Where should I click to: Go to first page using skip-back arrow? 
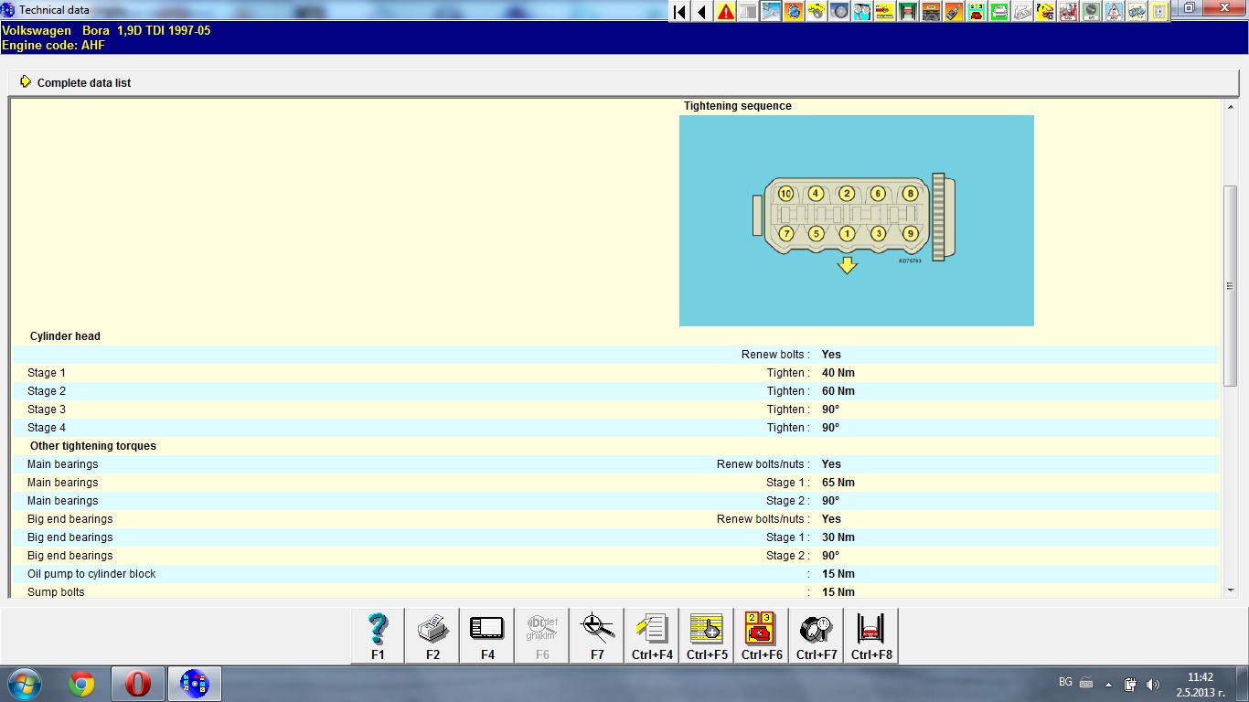(x=679, y=12)
